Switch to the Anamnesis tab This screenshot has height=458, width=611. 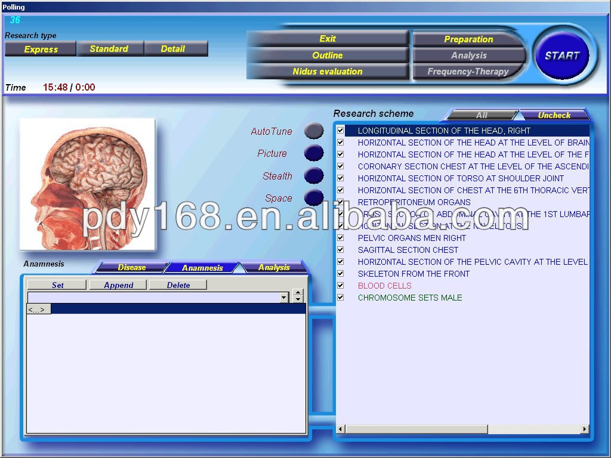click(x=202, y=268)
